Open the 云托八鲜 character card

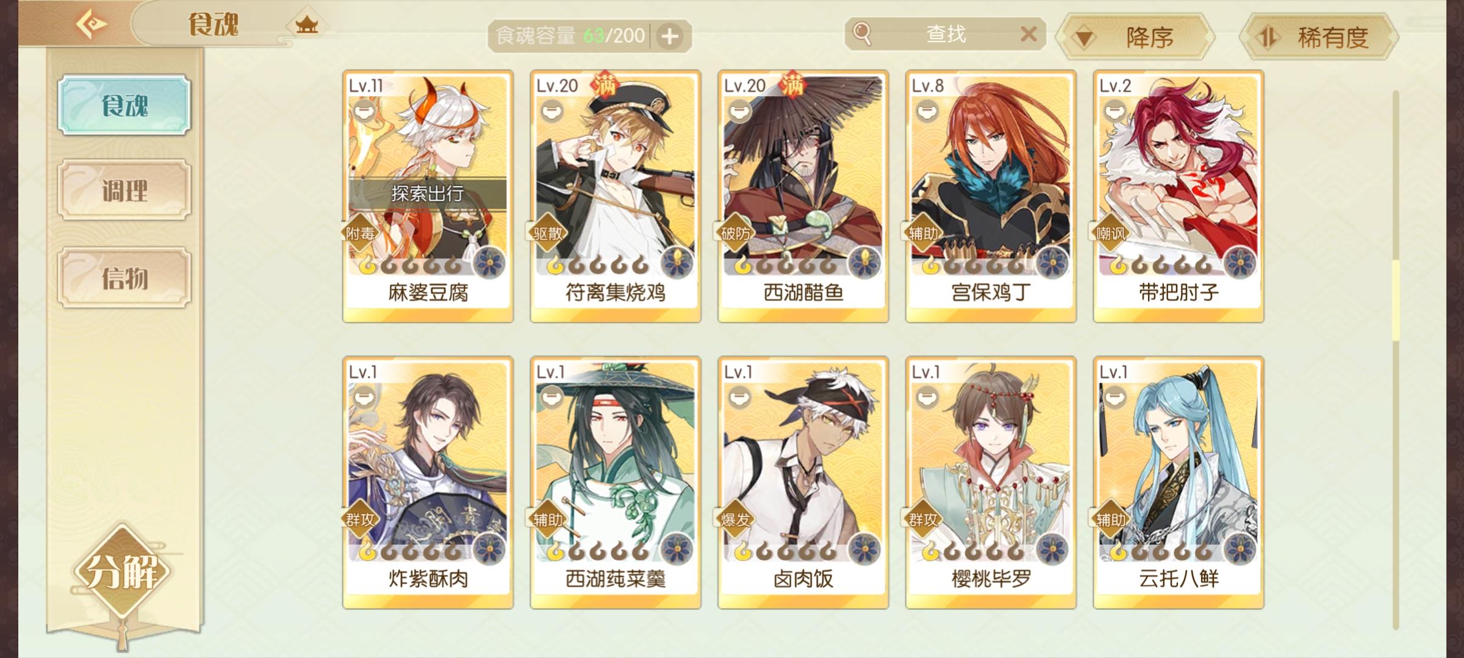1179,483
